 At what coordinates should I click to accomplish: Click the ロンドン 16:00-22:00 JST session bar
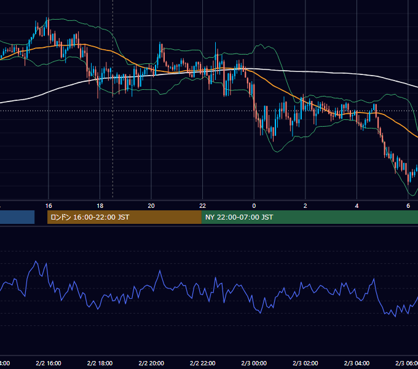[x=124, y=217]
